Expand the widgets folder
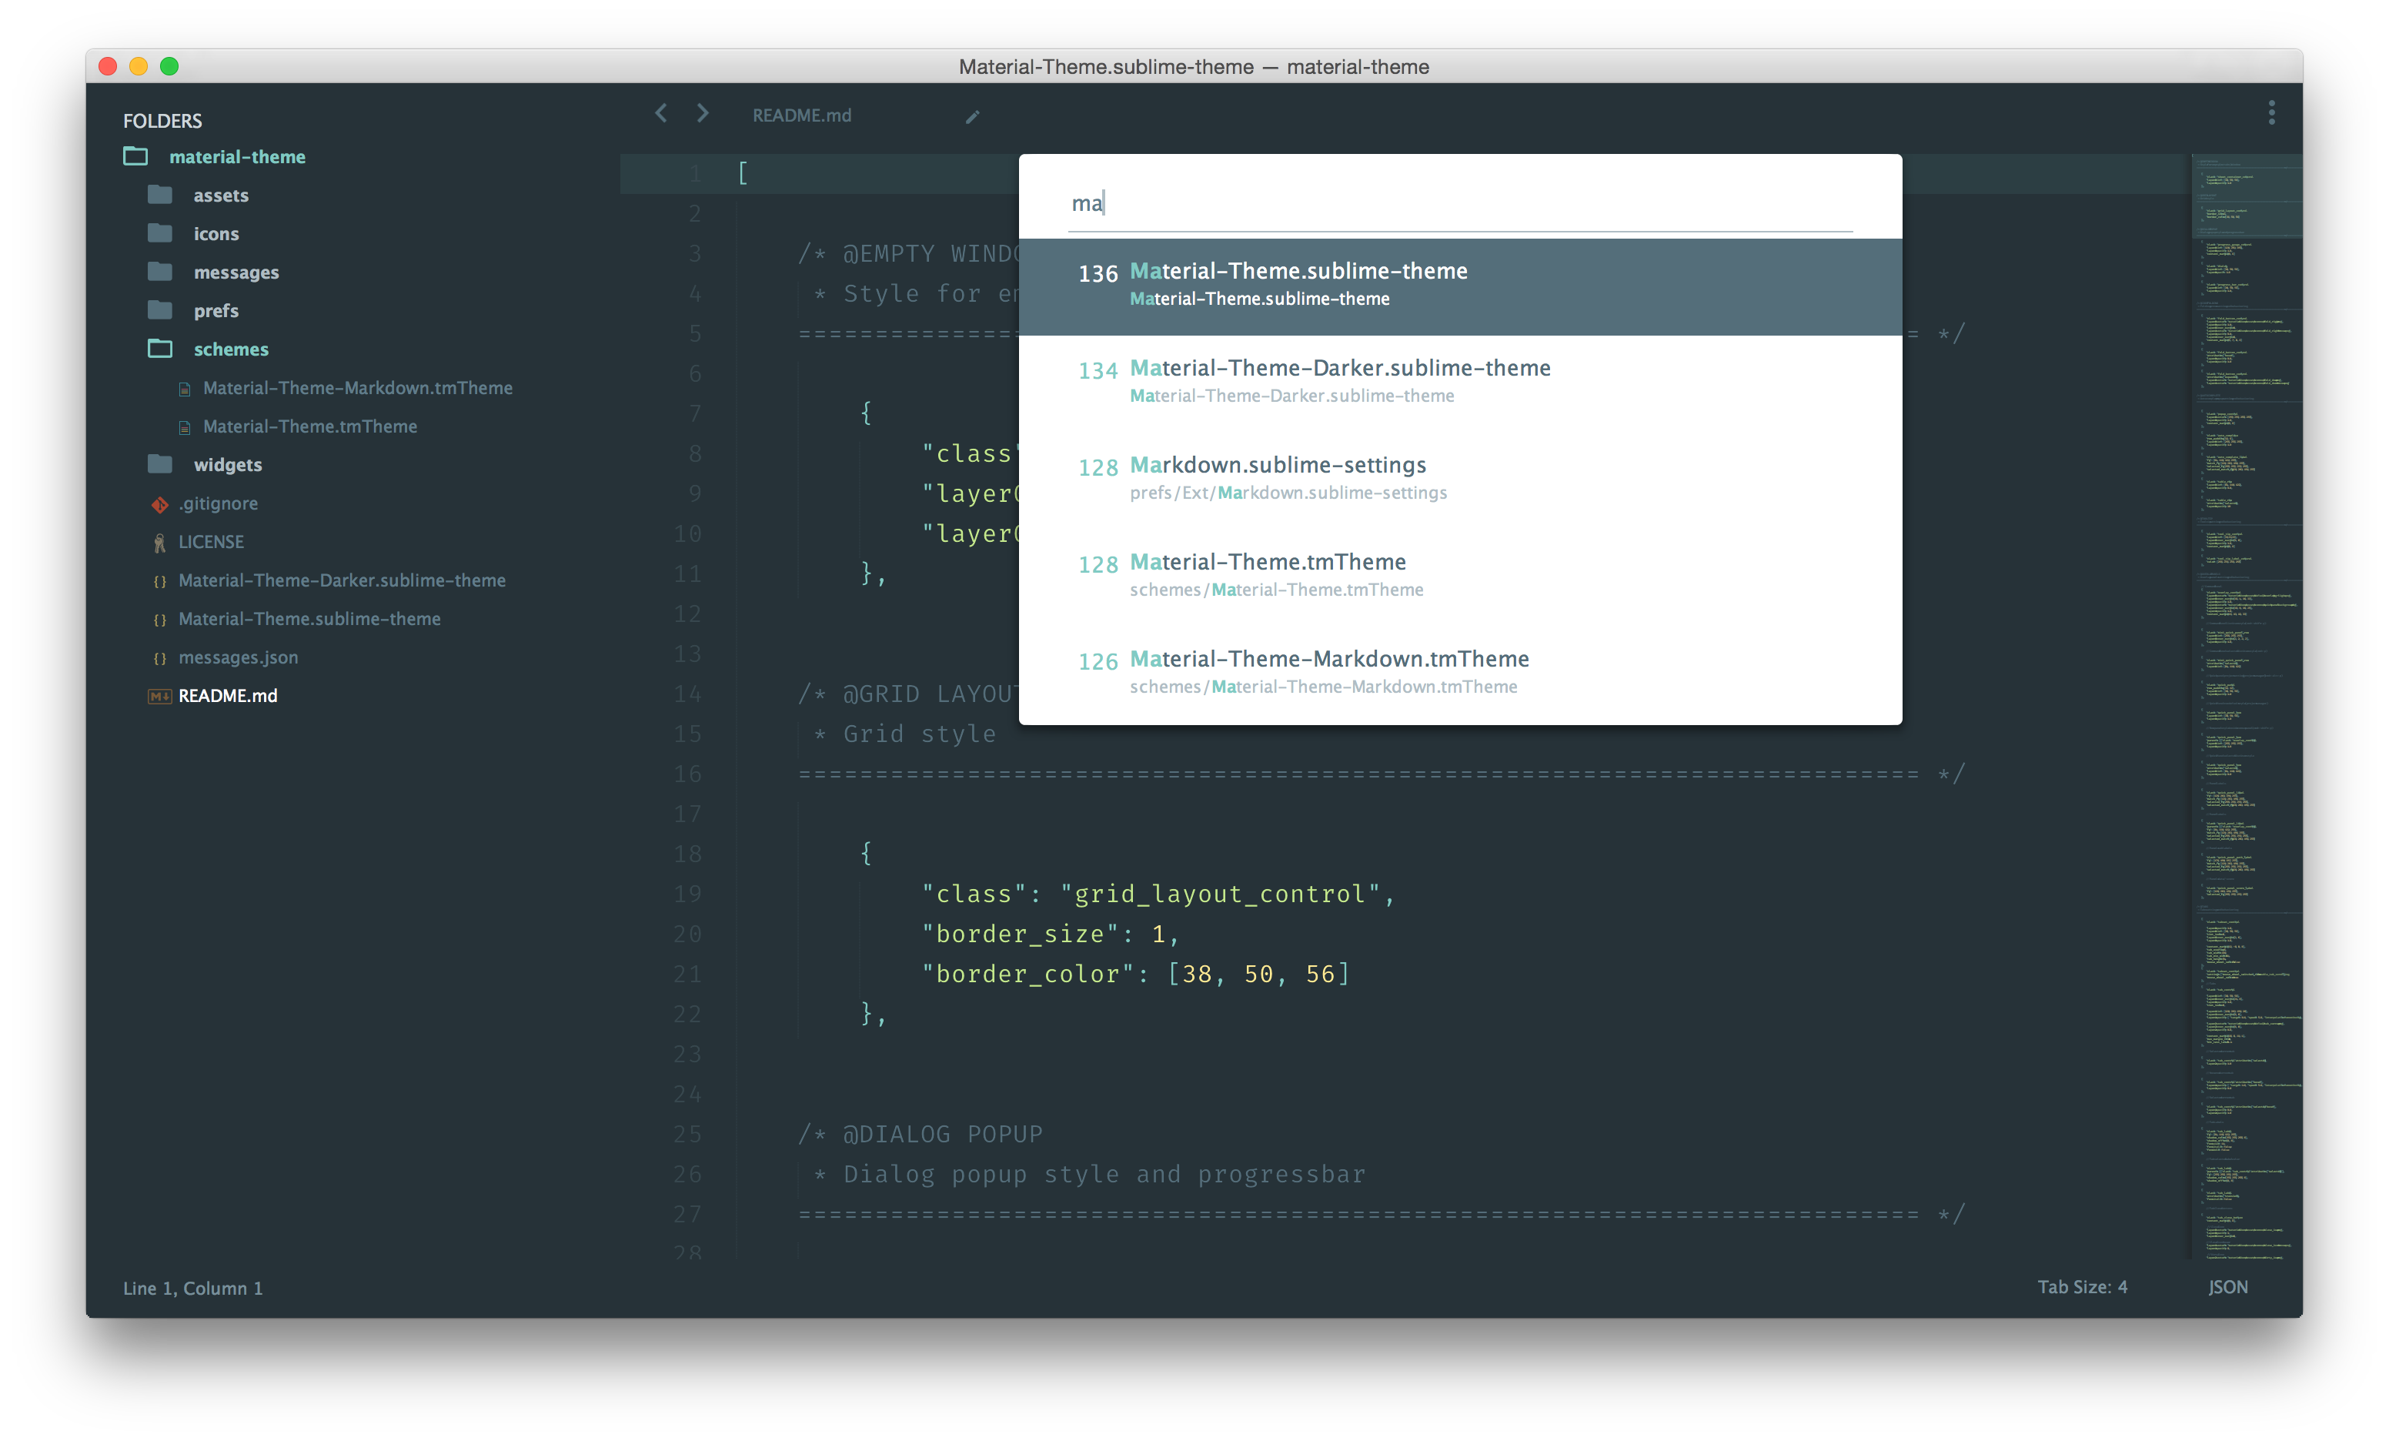Screen dimensions: 2389x1441 (229, 463)
